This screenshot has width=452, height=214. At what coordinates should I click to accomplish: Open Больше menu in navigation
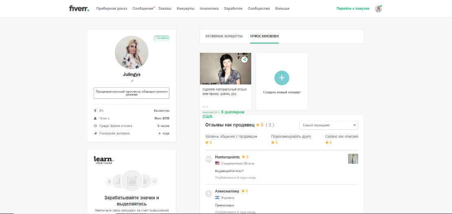tap(282, 9)
